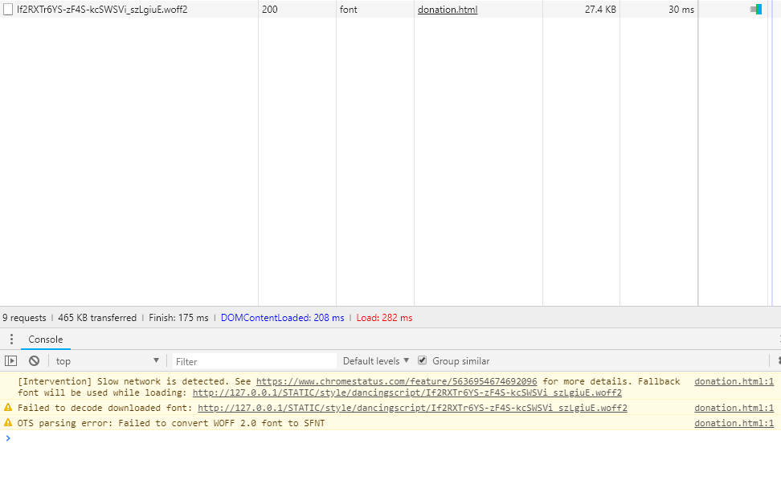Open donation.html:1 source of Intervention message
The height and width of the screenshot is (484, 781).
(x=734, y=381)
